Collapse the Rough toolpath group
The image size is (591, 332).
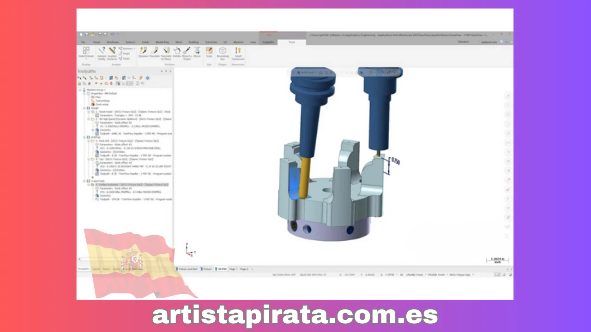[84, 108]
